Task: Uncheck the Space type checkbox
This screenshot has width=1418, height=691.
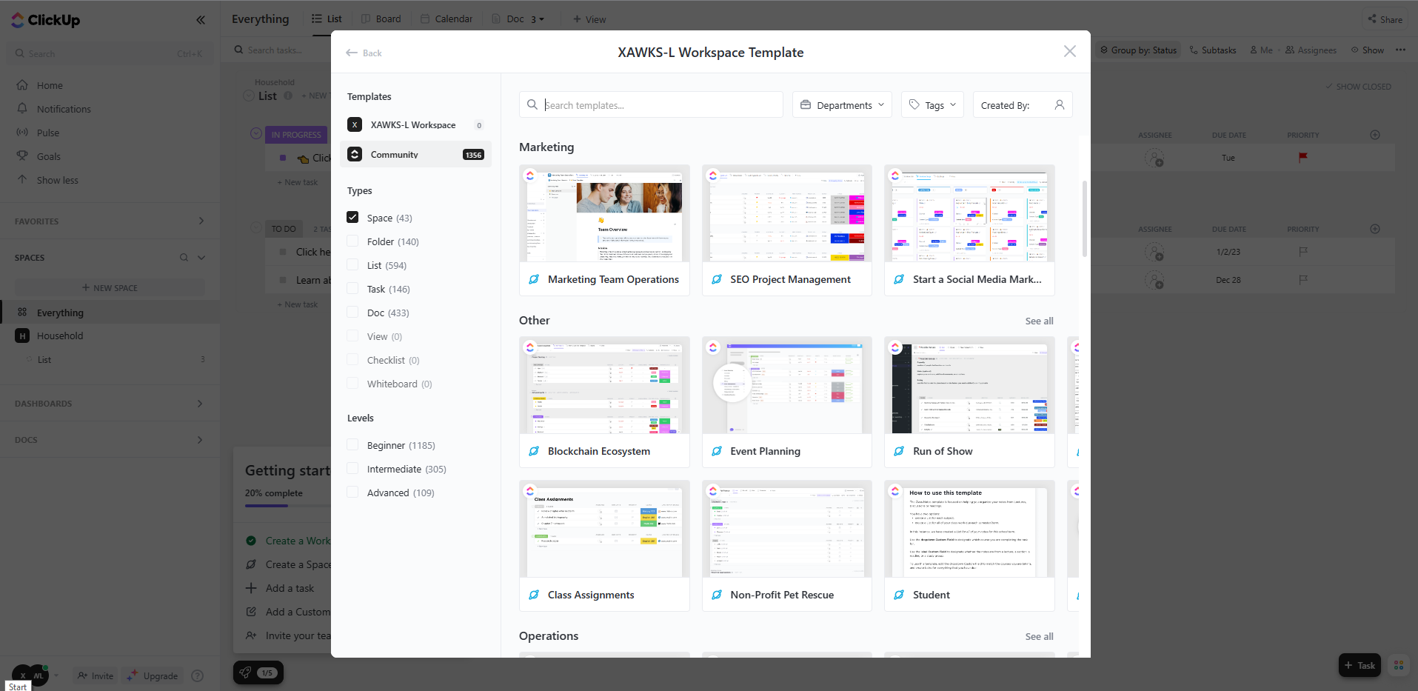Action: coord(353,218)
